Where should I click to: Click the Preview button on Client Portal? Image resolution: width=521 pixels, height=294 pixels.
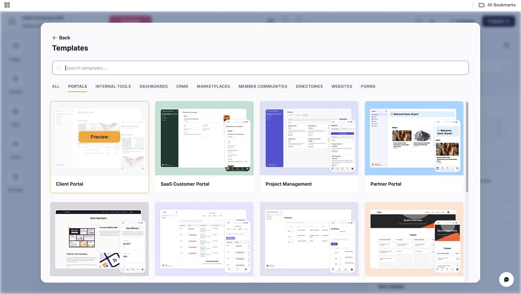[x=99, y=137]
